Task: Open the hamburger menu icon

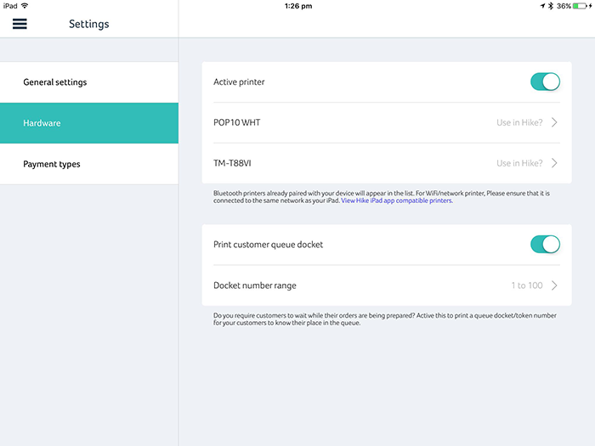Action: coord(20,24)
